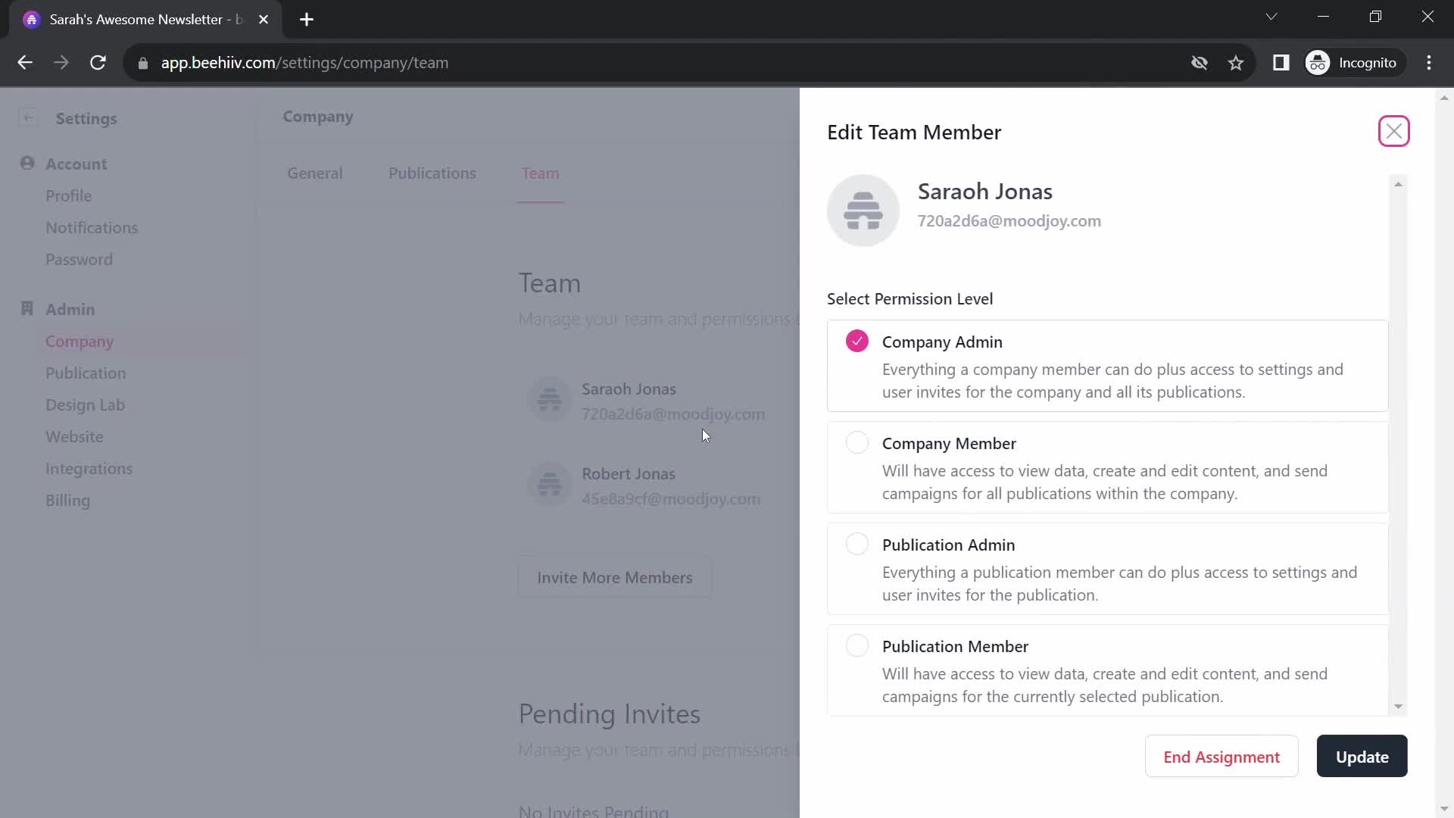Select the Publication Admin radio button

(x=856, y=543)
